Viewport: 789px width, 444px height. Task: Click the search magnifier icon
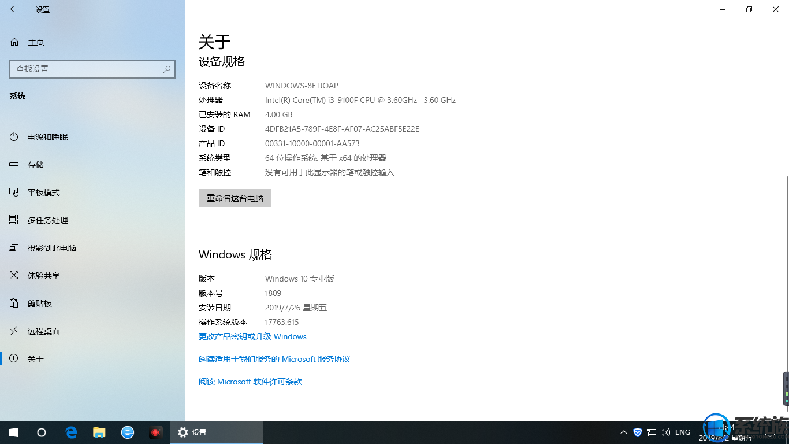click(167, 69)
